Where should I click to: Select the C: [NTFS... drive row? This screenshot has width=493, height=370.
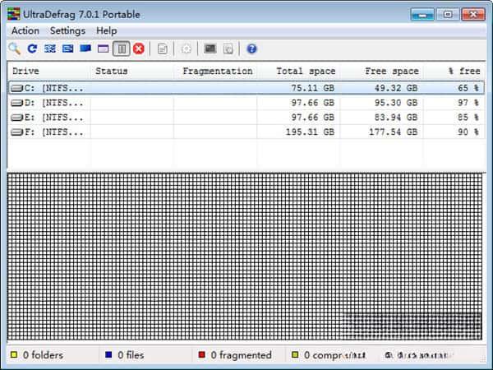pos(246,88)
